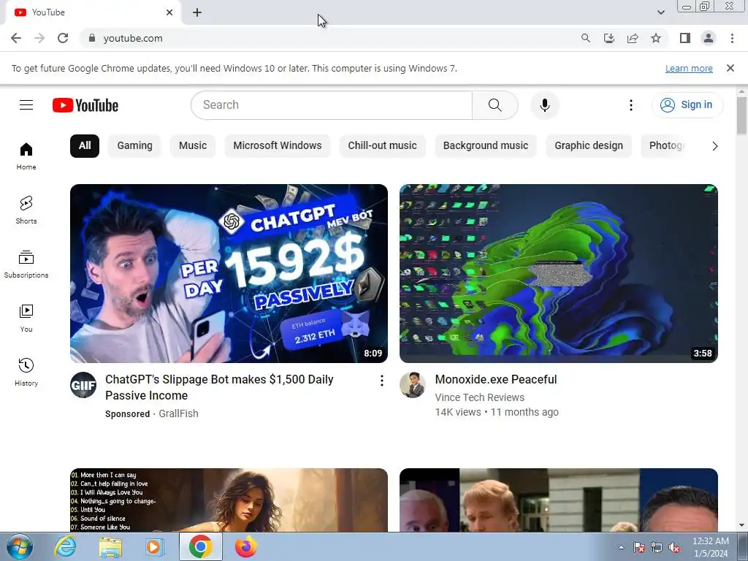Screen dimensions: 748x561
Task: Select the All filter chip
Action: 85,146
